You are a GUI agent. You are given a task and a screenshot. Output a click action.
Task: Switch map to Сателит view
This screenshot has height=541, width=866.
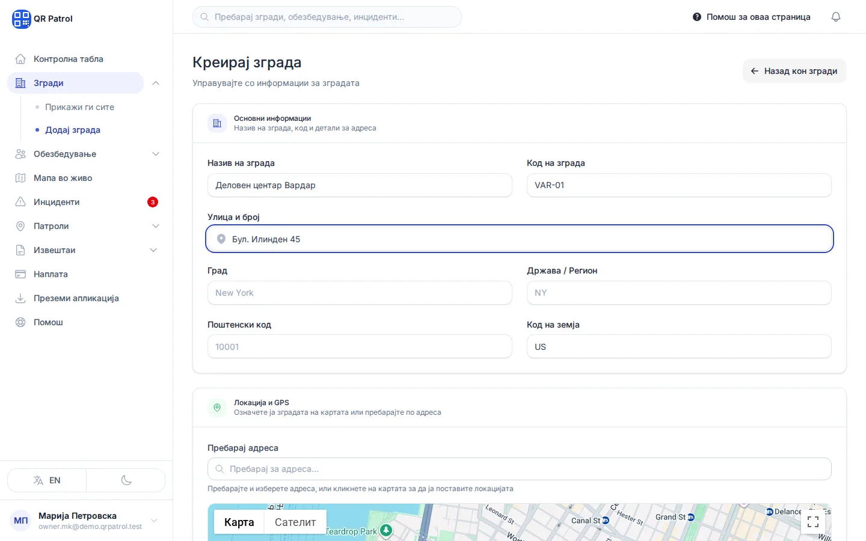(295, 522)
